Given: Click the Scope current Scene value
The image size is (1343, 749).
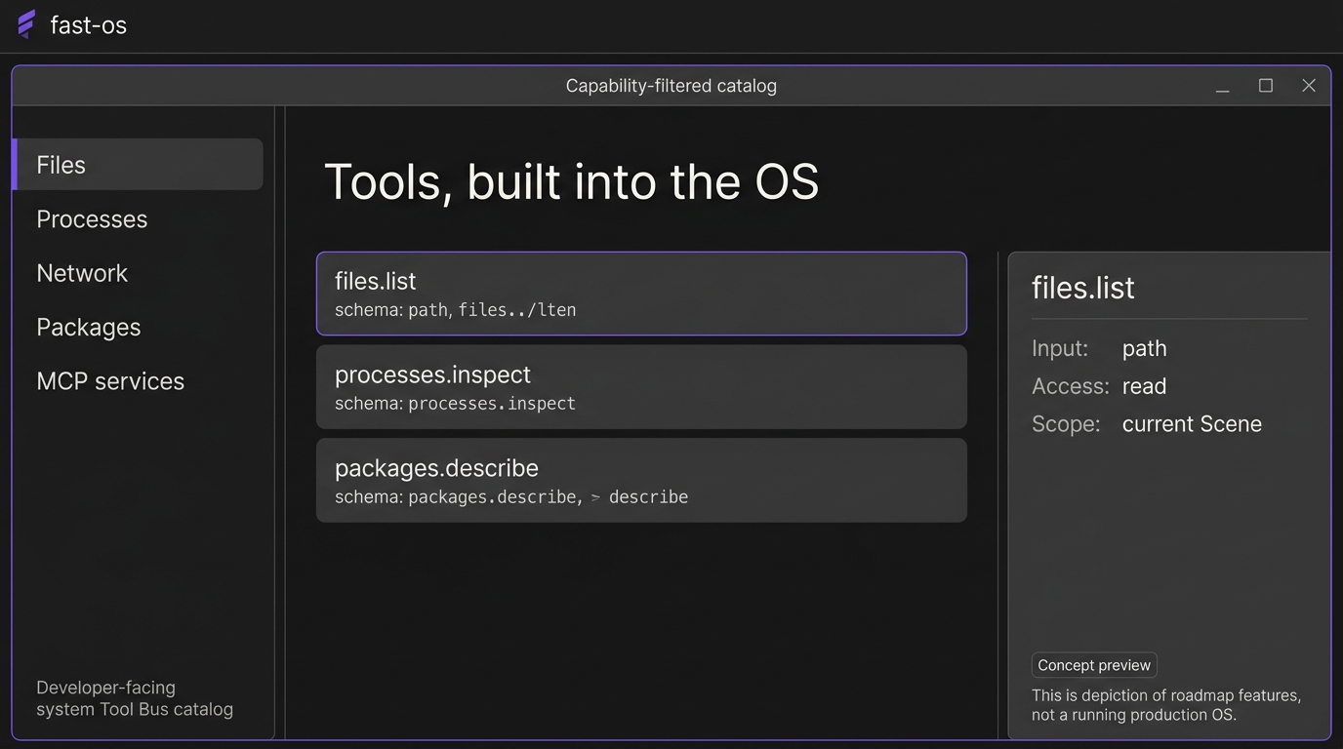Looking at the screenshot, I should (x=1192, y=423).
